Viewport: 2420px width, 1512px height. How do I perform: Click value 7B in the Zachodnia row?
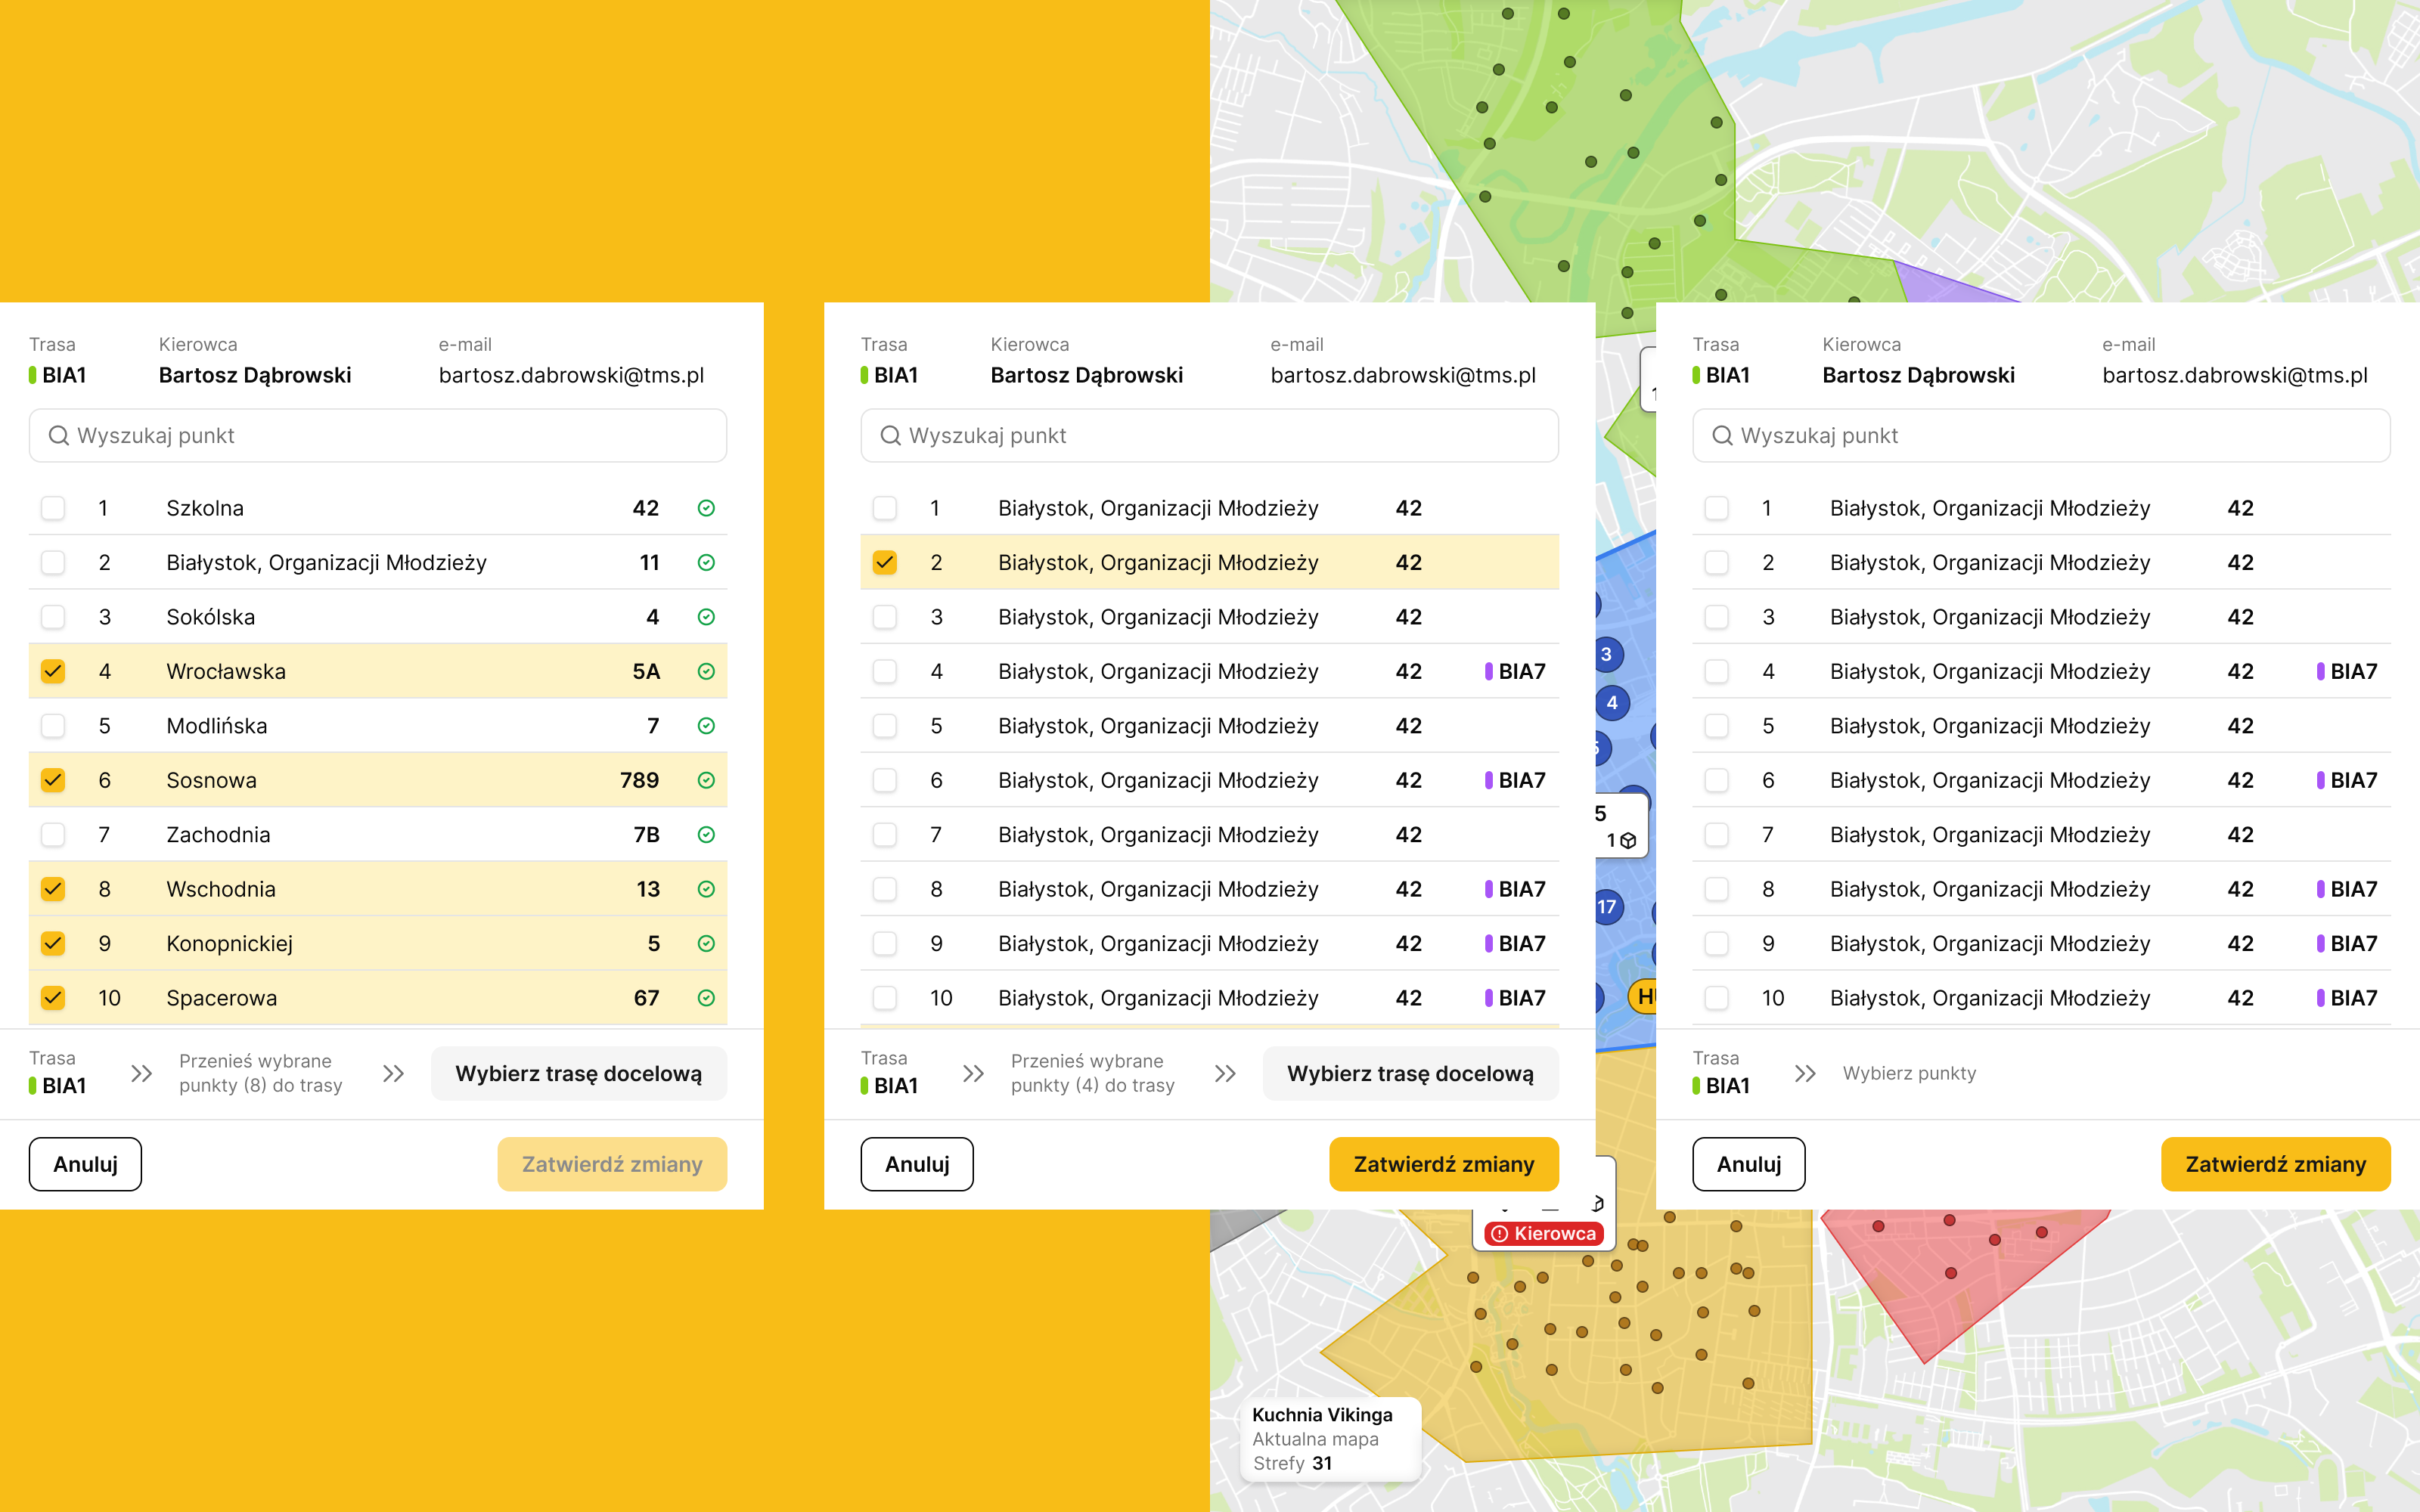647,835
